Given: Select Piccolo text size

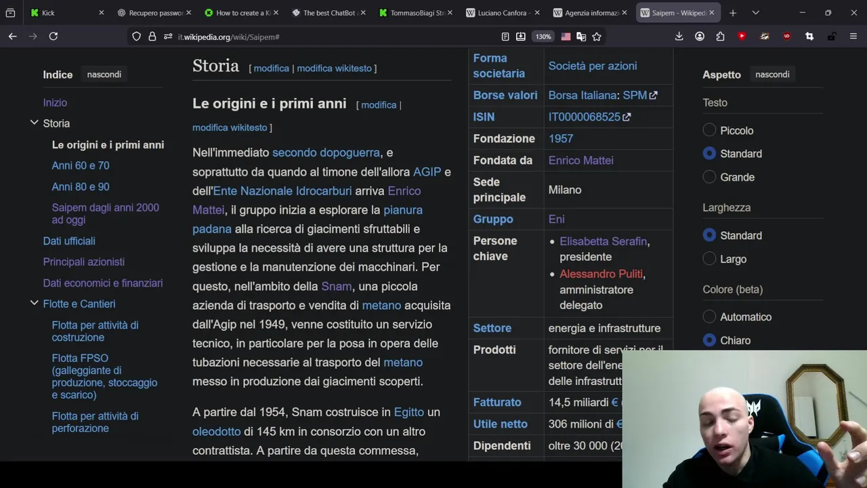Looking at the screenshot, I should pos(709,130).
